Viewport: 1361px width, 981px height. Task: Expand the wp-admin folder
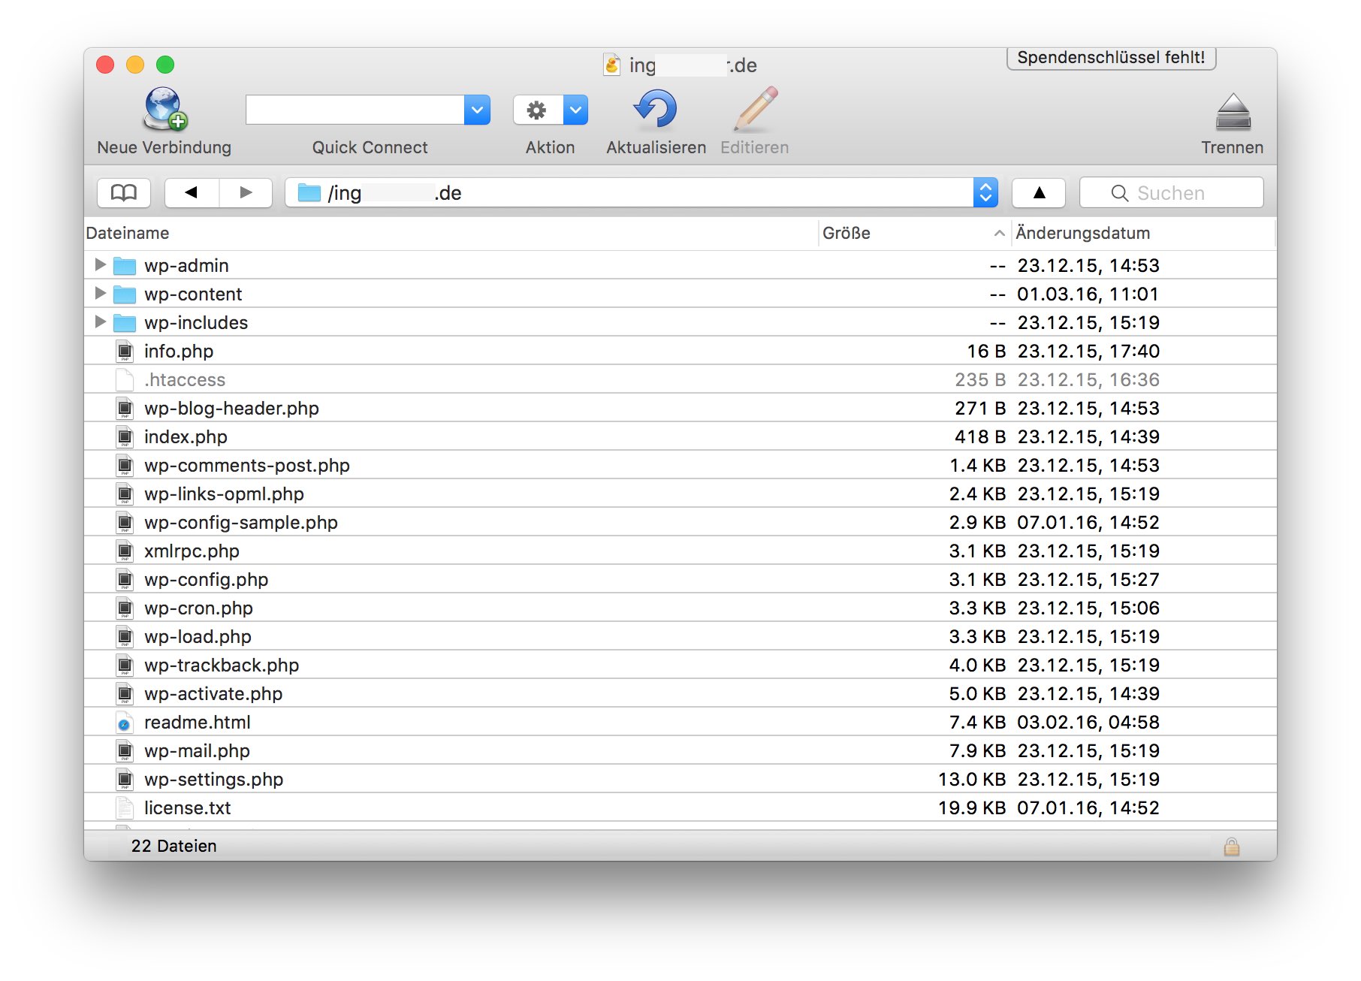point(100,265)
